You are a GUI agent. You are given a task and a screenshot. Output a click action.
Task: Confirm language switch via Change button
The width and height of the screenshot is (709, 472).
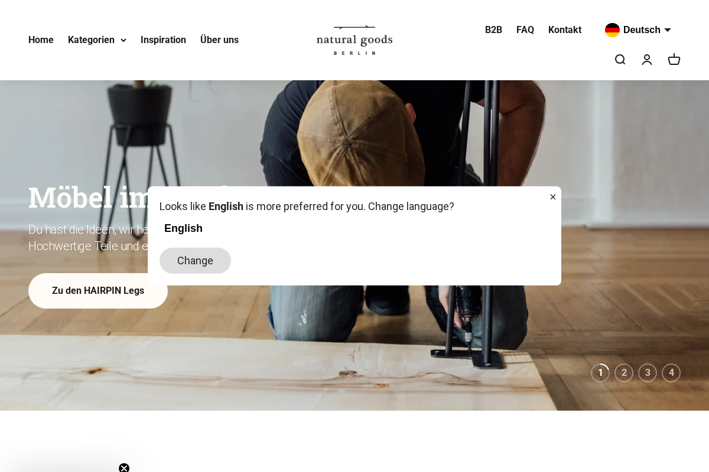point(195,261)
